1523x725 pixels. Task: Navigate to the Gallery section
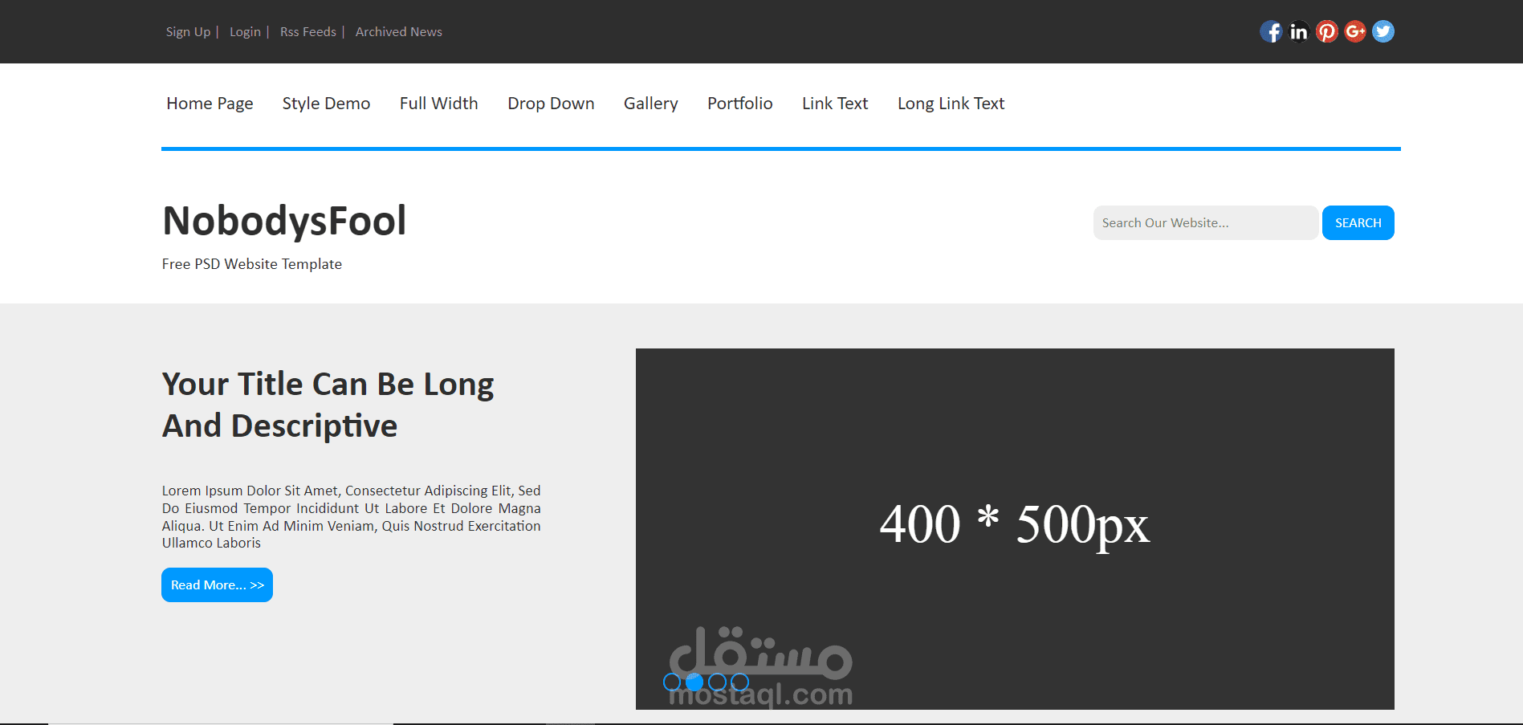[650, 104]
